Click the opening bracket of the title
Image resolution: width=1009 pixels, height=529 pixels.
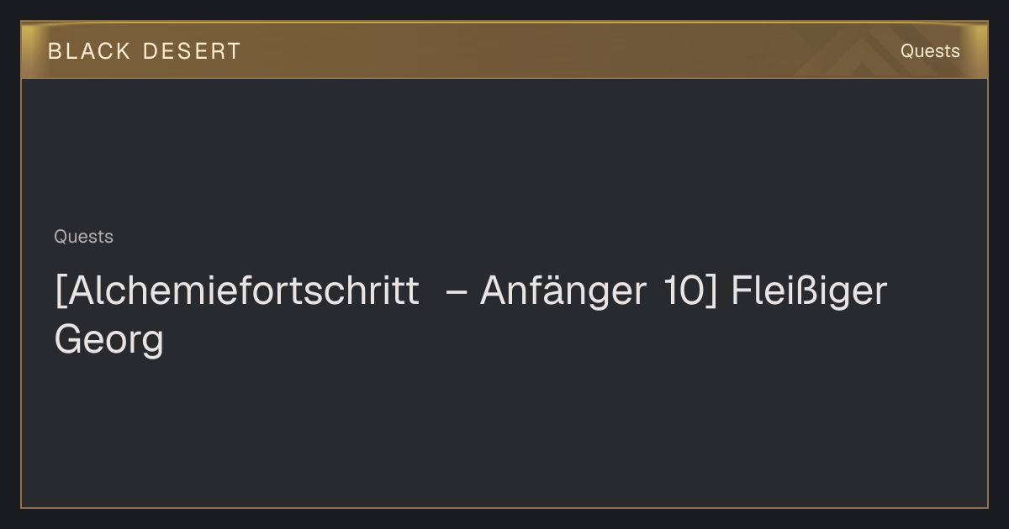(60, 292)
